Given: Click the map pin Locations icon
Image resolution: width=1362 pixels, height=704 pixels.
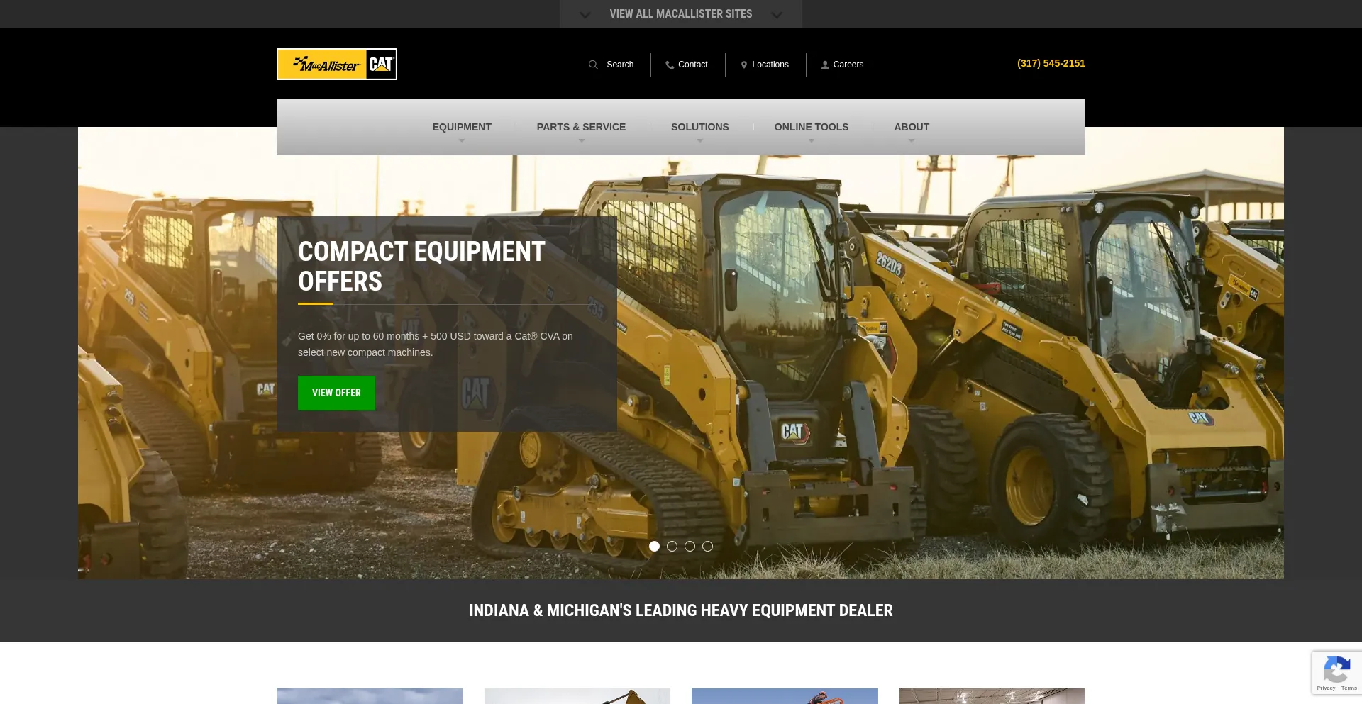Looking at the screenshot, I should (743, 65).
